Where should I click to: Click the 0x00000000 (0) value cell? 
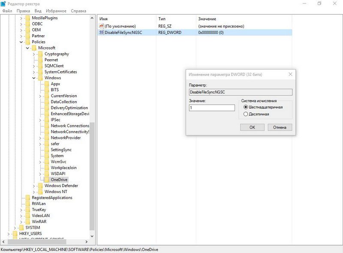211,33
